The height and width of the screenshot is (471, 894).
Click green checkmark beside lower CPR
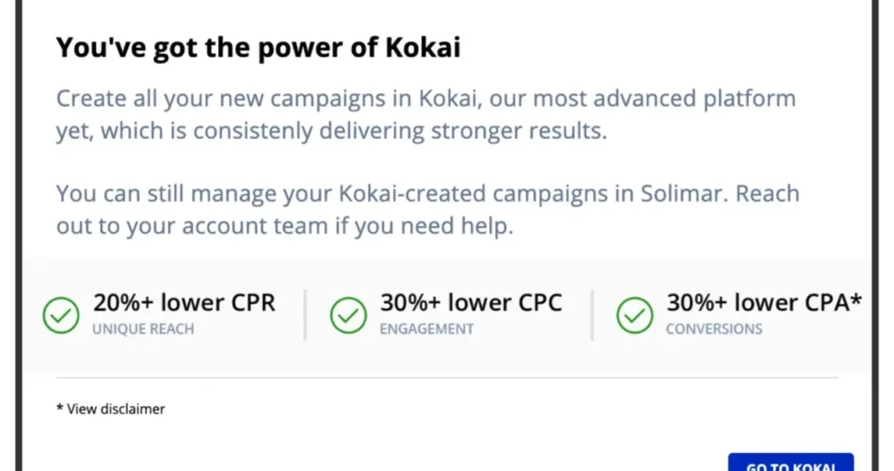tap(61, 316)
